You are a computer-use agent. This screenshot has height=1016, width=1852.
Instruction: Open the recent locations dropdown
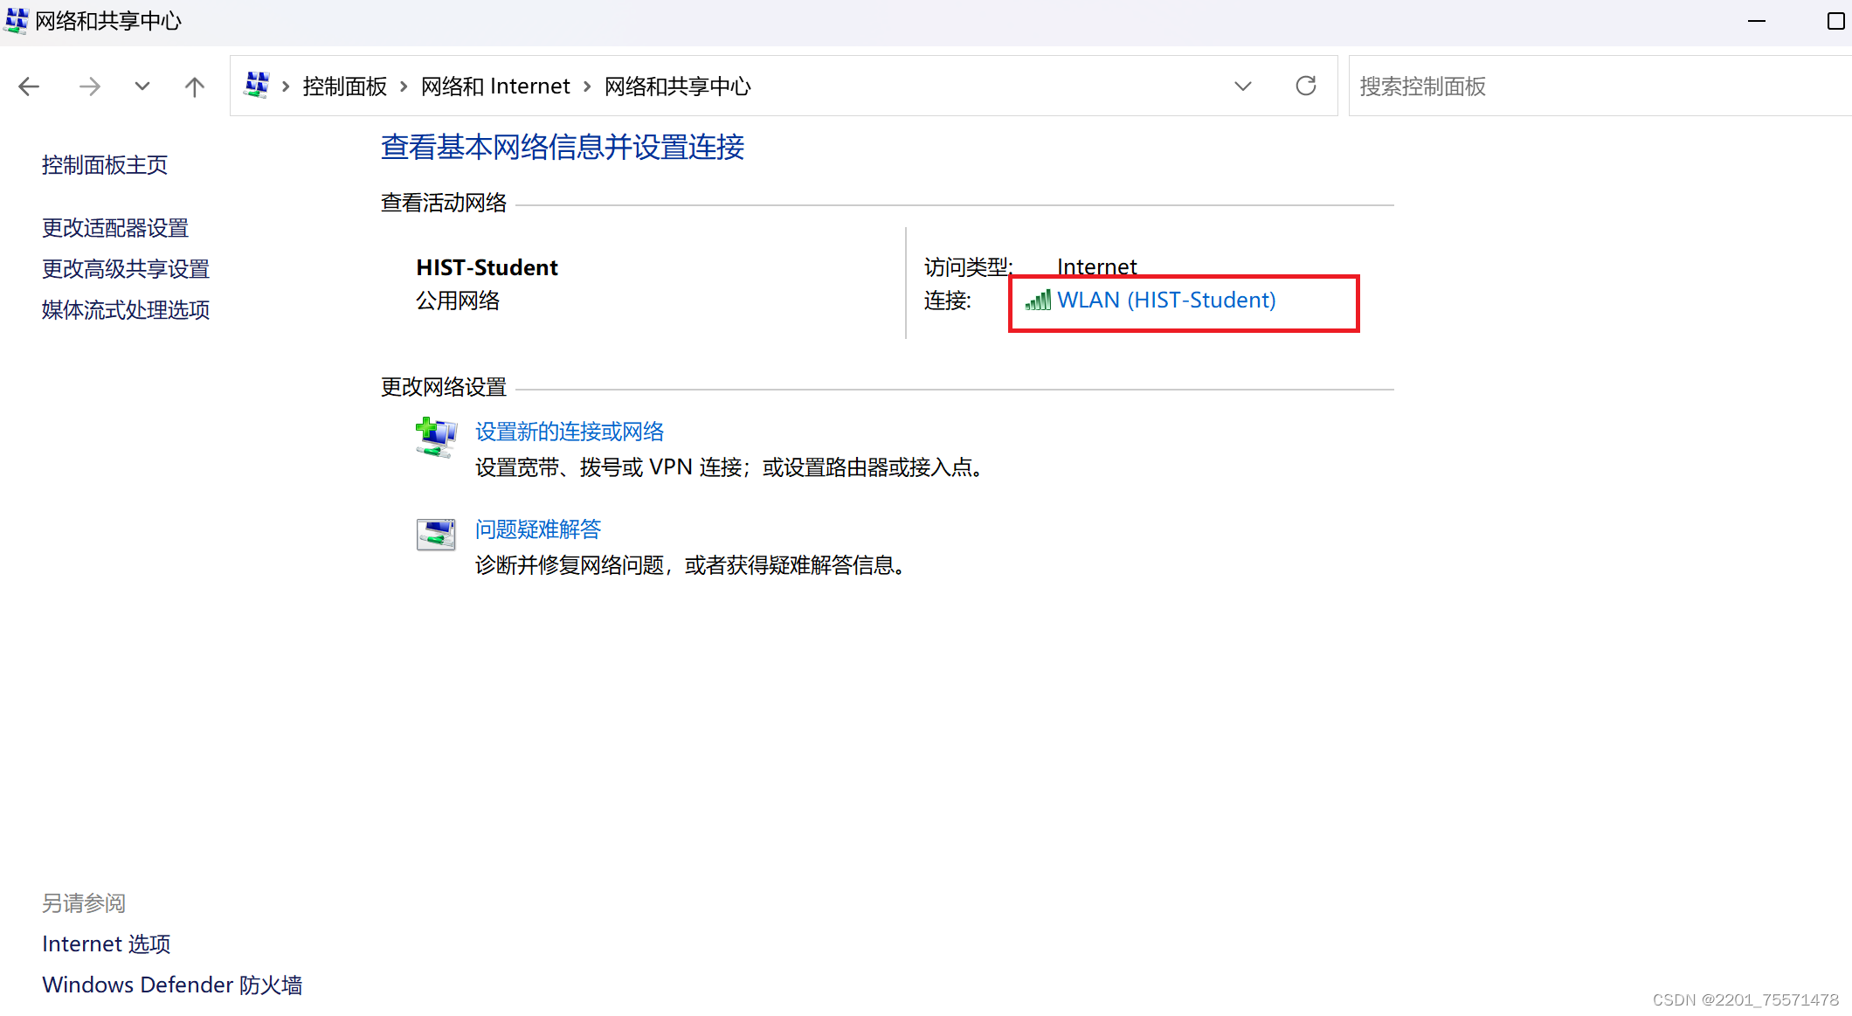(142, 86)
